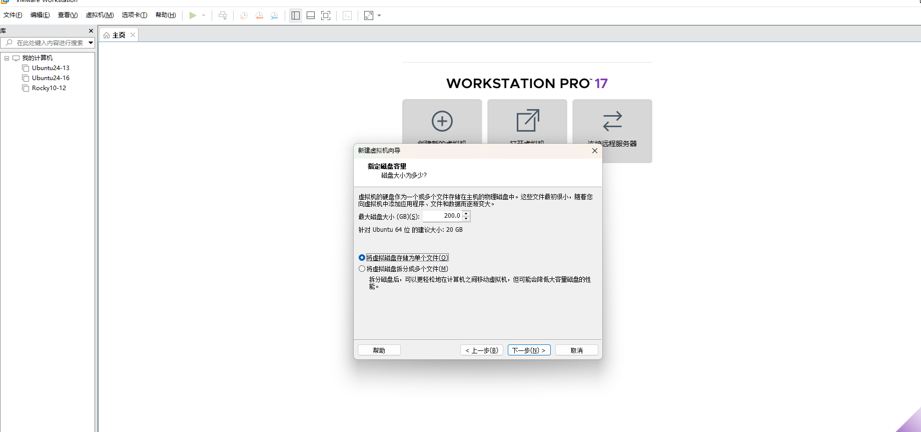Click the revert to snapshot icon
The image size is (921, 432).
259,16
